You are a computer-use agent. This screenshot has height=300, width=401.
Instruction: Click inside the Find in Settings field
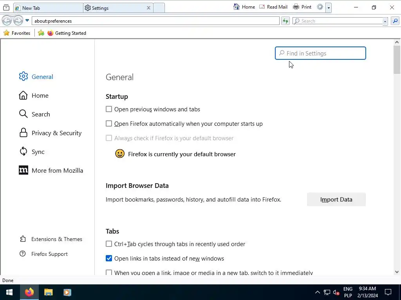[x=320, y=53]
